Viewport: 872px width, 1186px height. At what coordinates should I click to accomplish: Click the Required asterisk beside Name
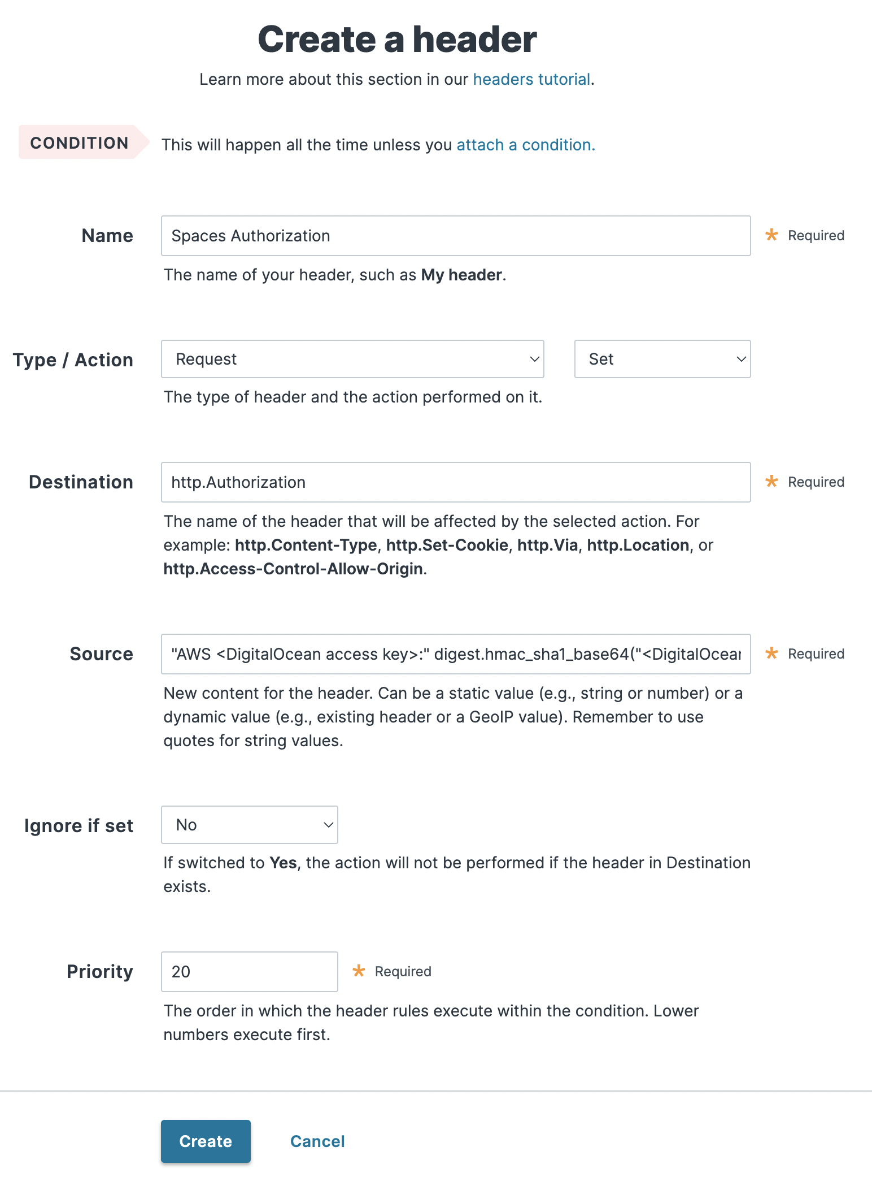tap(771, 235)
